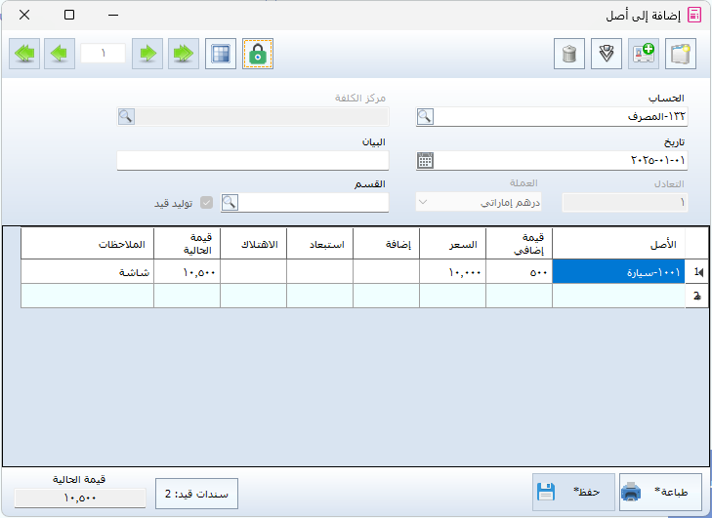
Task: Open the calendar picker for تاريخ
Action: [425, 160]
